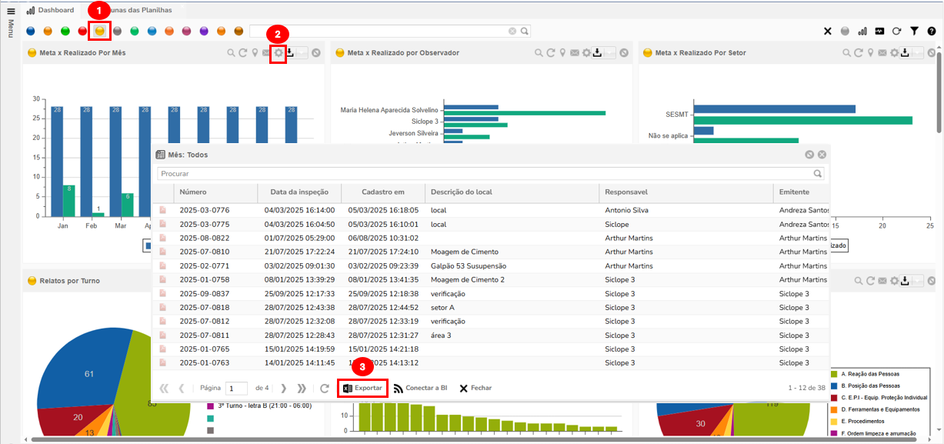This screenshot has height=444, width=944.
Task: Expand download dropdown arrow in Meta x Realizado Por Mês
Action: coord(302,53)
